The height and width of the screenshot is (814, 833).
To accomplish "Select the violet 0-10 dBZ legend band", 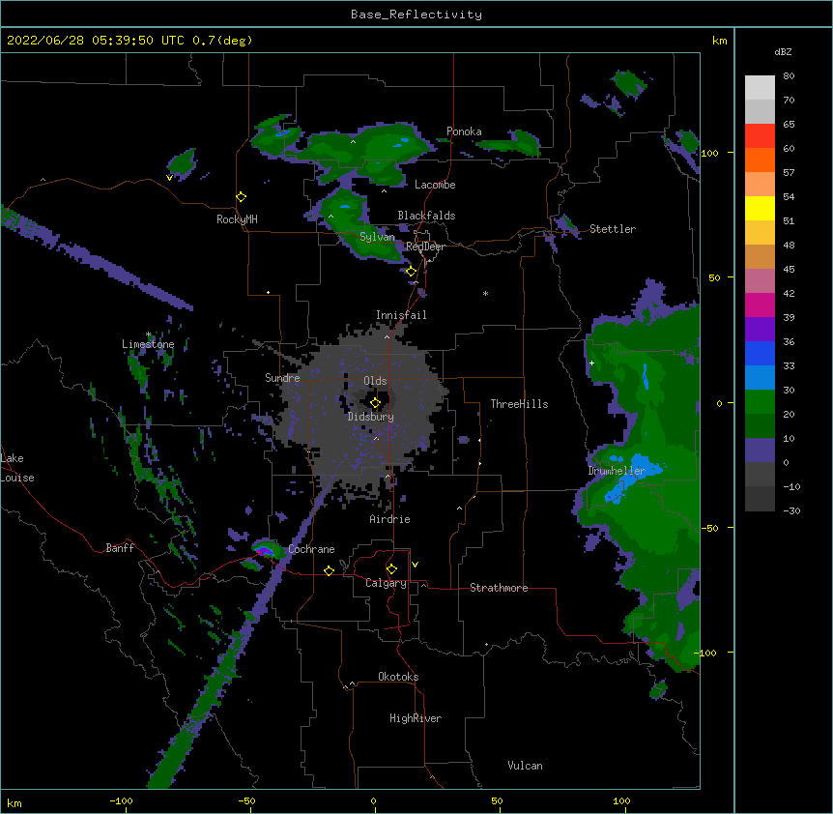I will pyautogui.click(x=760, y=451).
